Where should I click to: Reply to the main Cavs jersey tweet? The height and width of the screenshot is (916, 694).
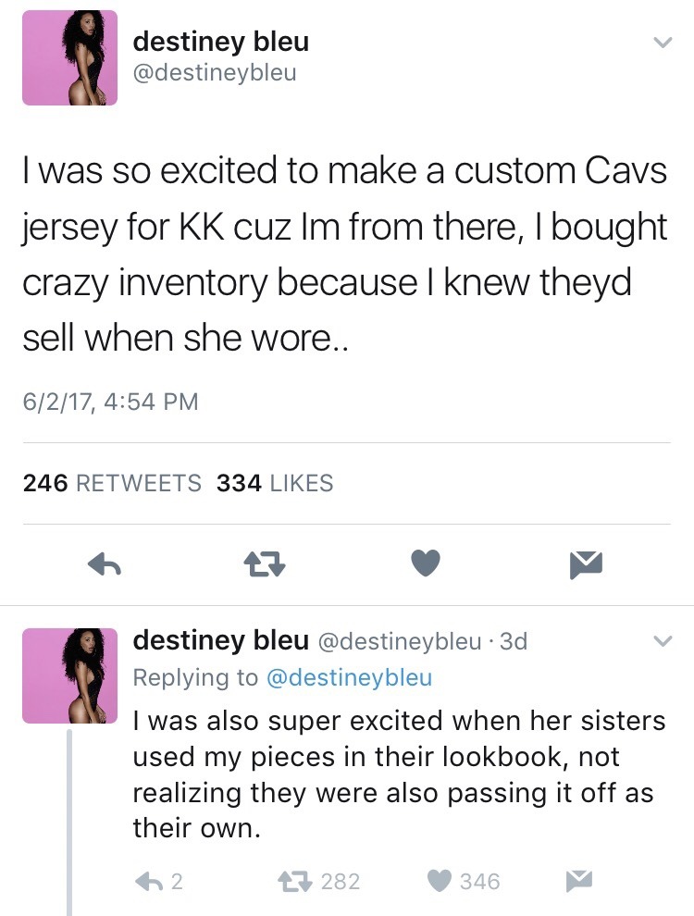pyautogui.click(x=106, y=563)
